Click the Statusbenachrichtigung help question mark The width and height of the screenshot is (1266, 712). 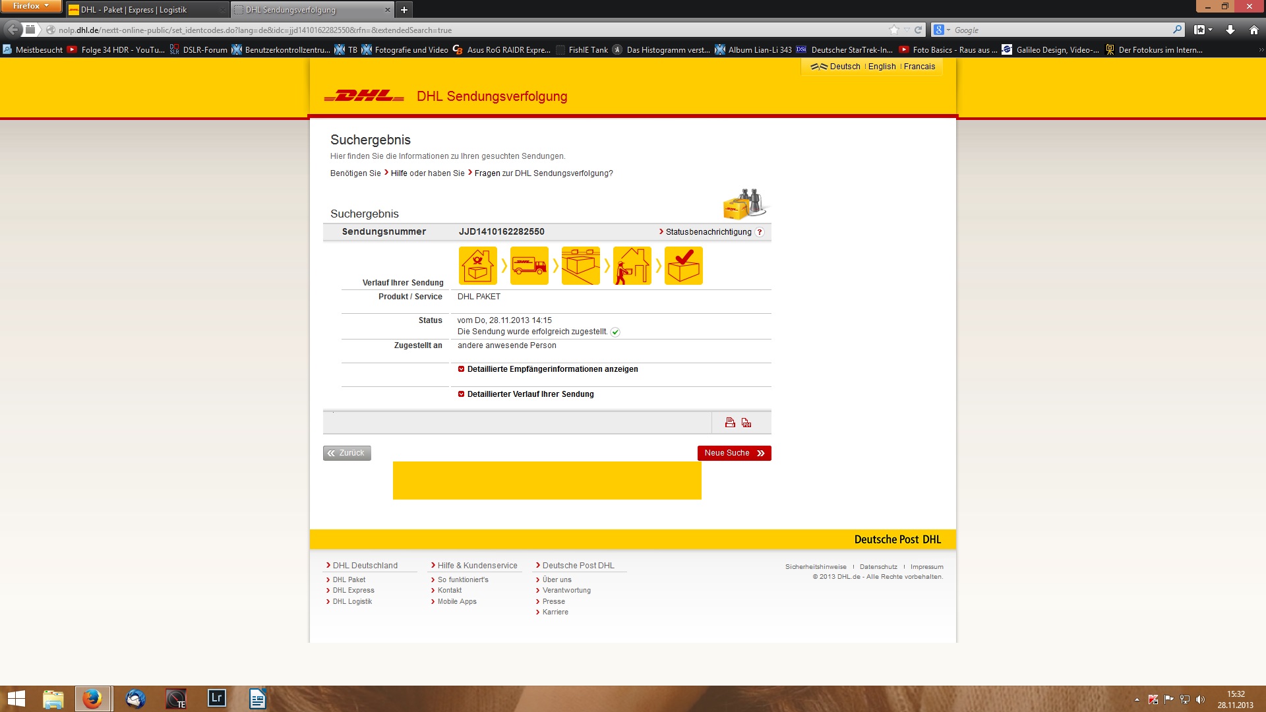[x=760, y=232]
